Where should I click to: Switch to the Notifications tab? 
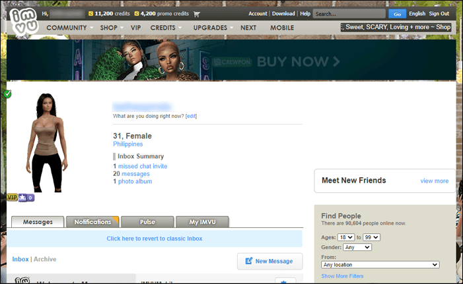[x=92, y=222]
